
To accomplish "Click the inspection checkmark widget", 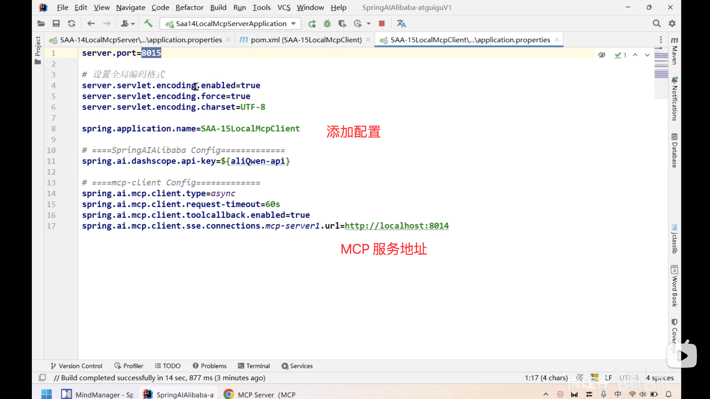I will tap(620, 55).
